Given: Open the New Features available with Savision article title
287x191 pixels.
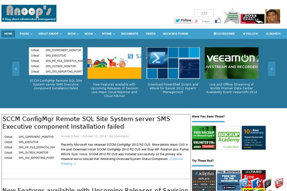Looking at the screenshot, I should coord(95,189).
